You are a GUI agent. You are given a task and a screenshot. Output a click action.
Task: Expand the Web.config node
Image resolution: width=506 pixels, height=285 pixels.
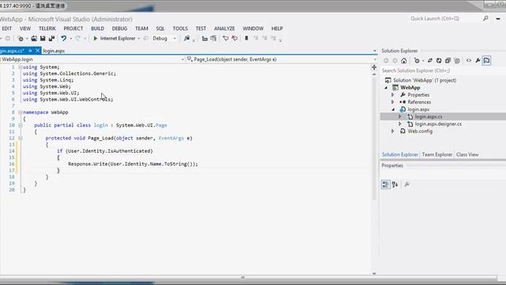pos(393,131)
